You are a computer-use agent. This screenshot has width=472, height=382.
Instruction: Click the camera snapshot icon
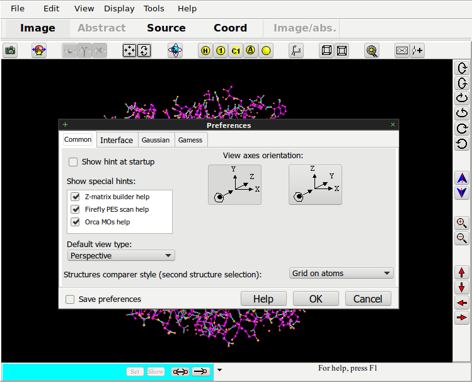[x=10, y=50]
